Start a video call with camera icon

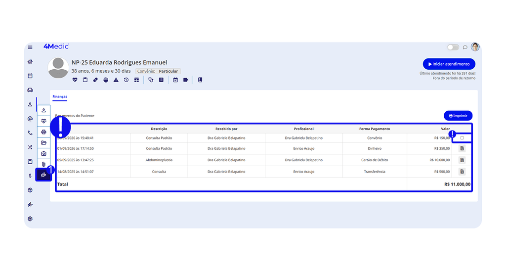186,80
